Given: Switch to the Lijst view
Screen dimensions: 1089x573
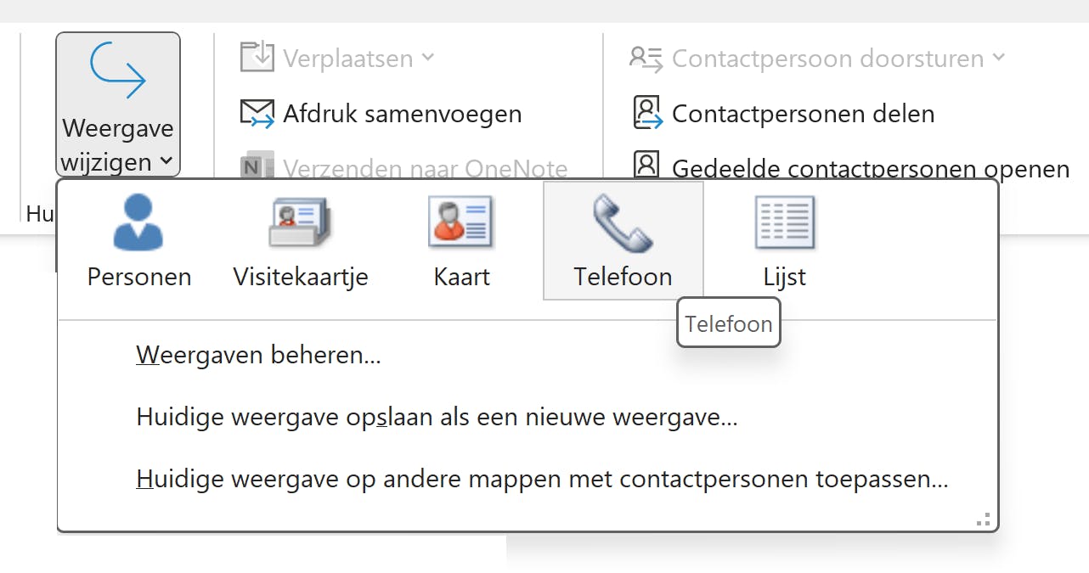Looking at the screenshot, I should point(783,222).
